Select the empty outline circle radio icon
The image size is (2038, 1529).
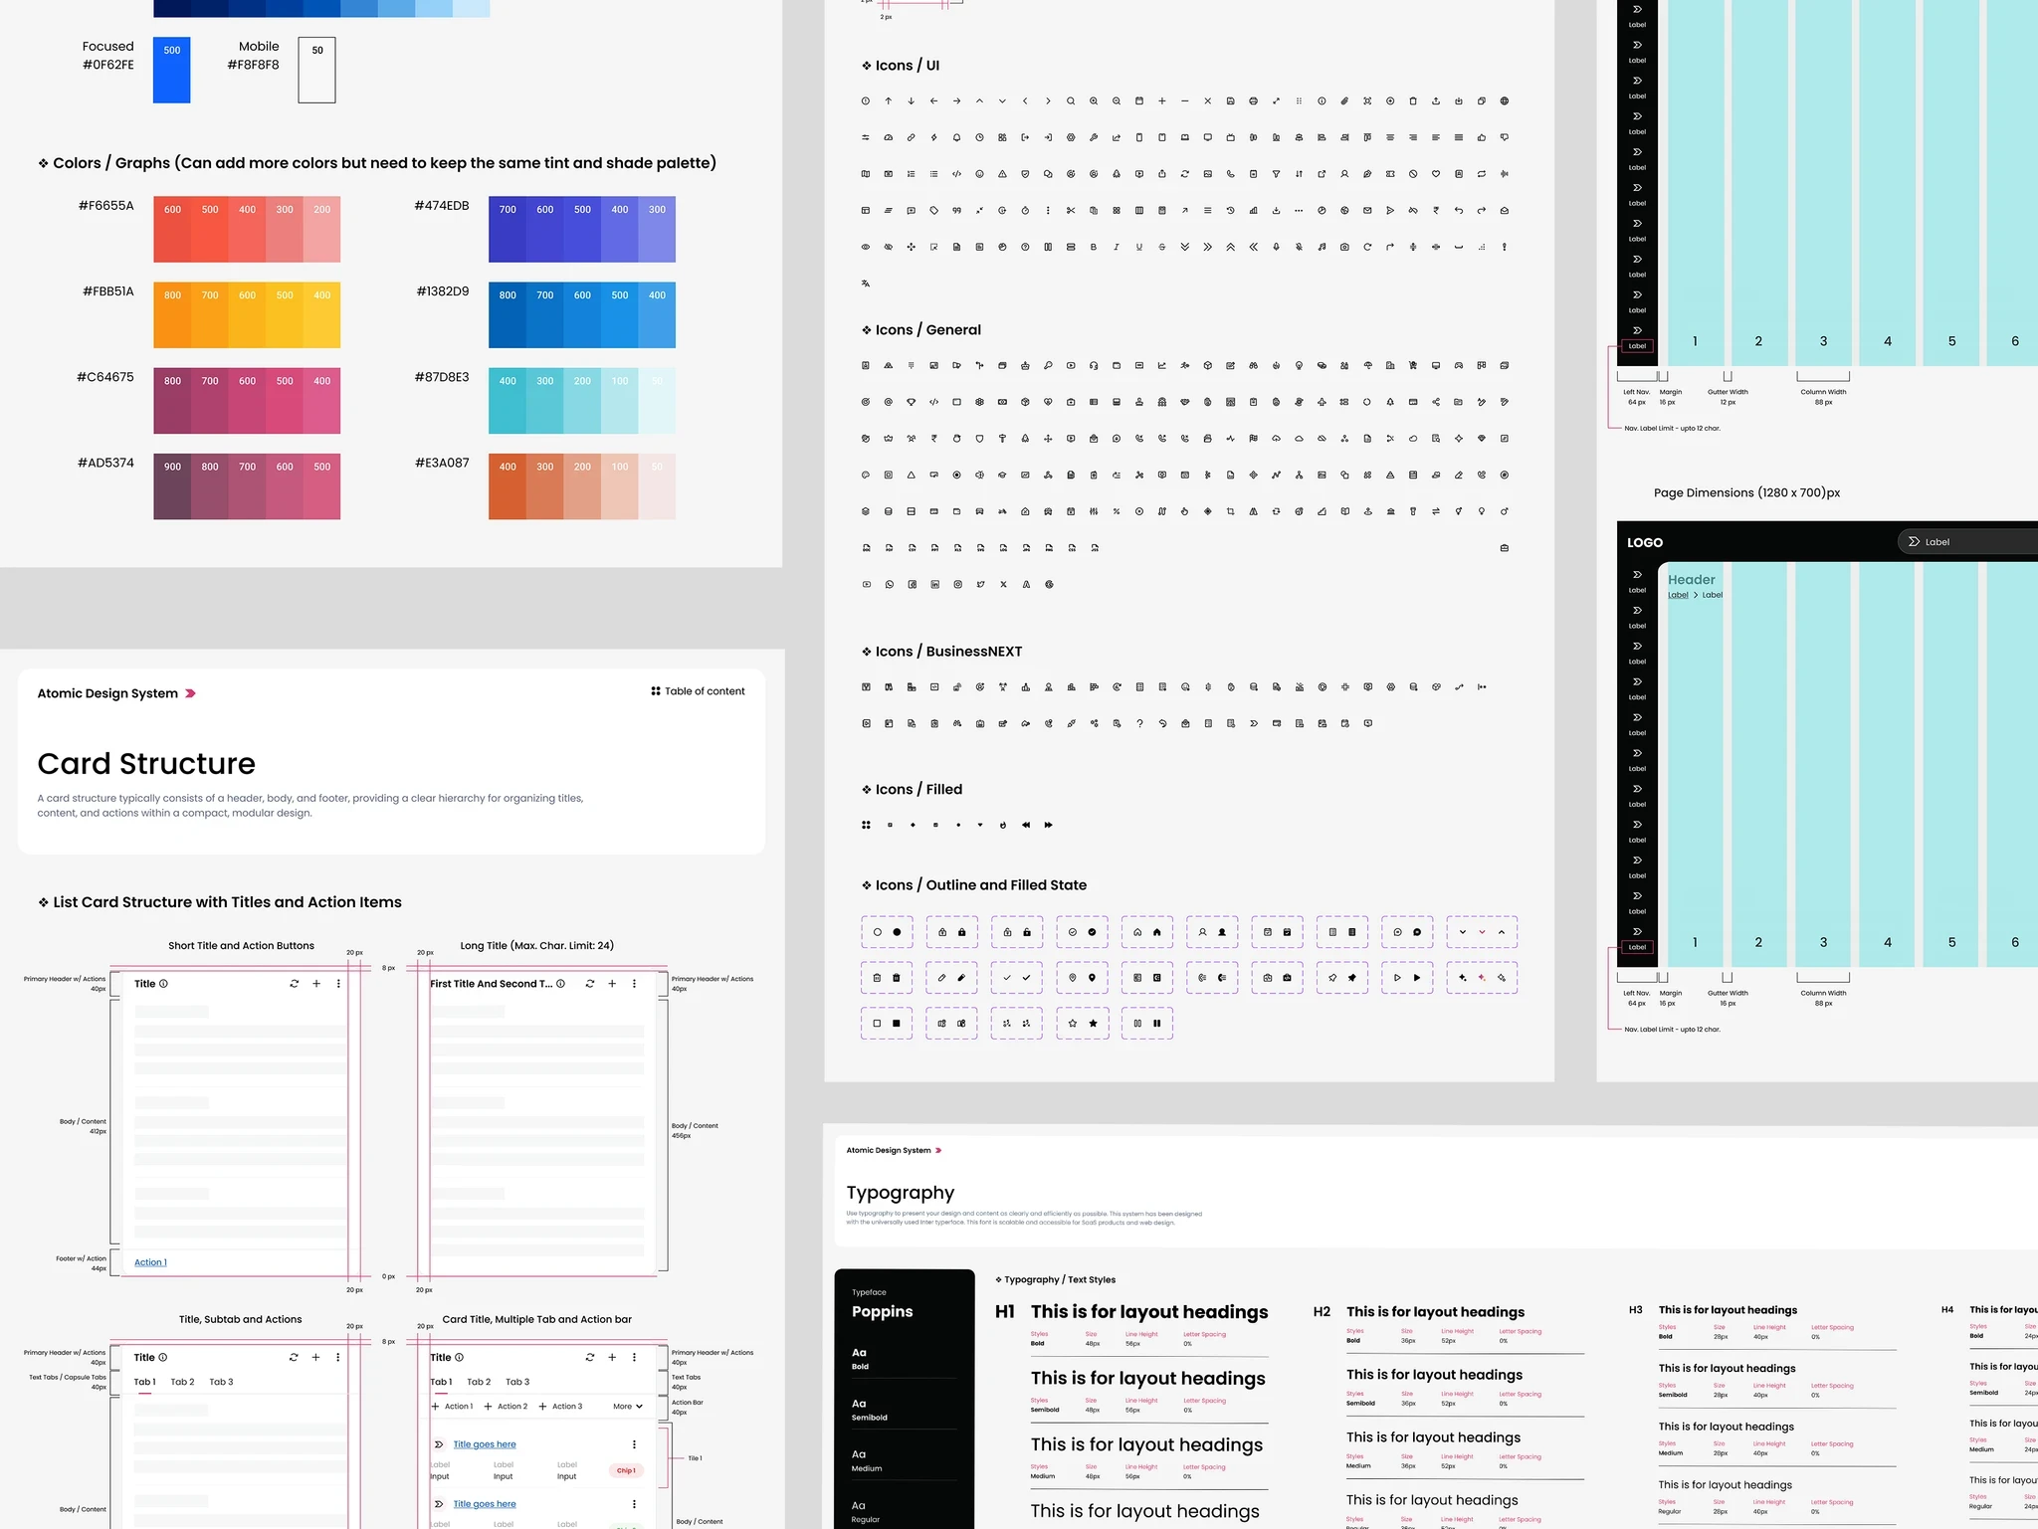[x=877, y=932]
